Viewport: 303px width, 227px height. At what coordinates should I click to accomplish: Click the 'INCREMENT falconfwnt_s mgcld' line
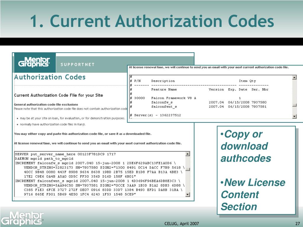coord(98,181)
